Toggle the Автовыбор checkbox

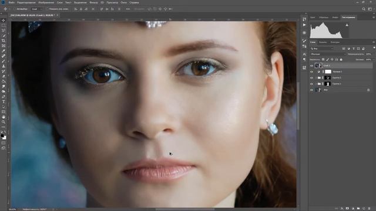[x=14, y=9]
